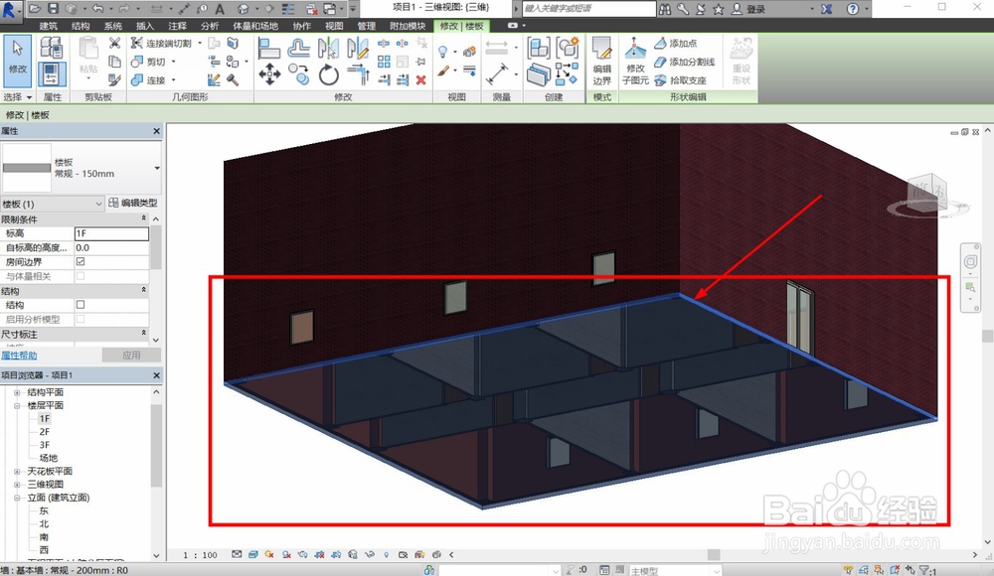Open the 结构 ribbon tab
The image size is (994, 576).
pyautogui.click(x=81, y=26)
